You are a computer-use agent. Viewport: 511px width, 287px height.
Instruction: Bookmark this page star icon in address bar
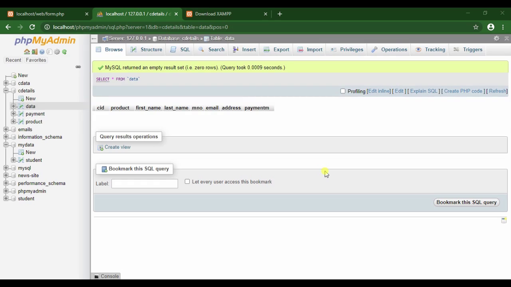(476, 27)
